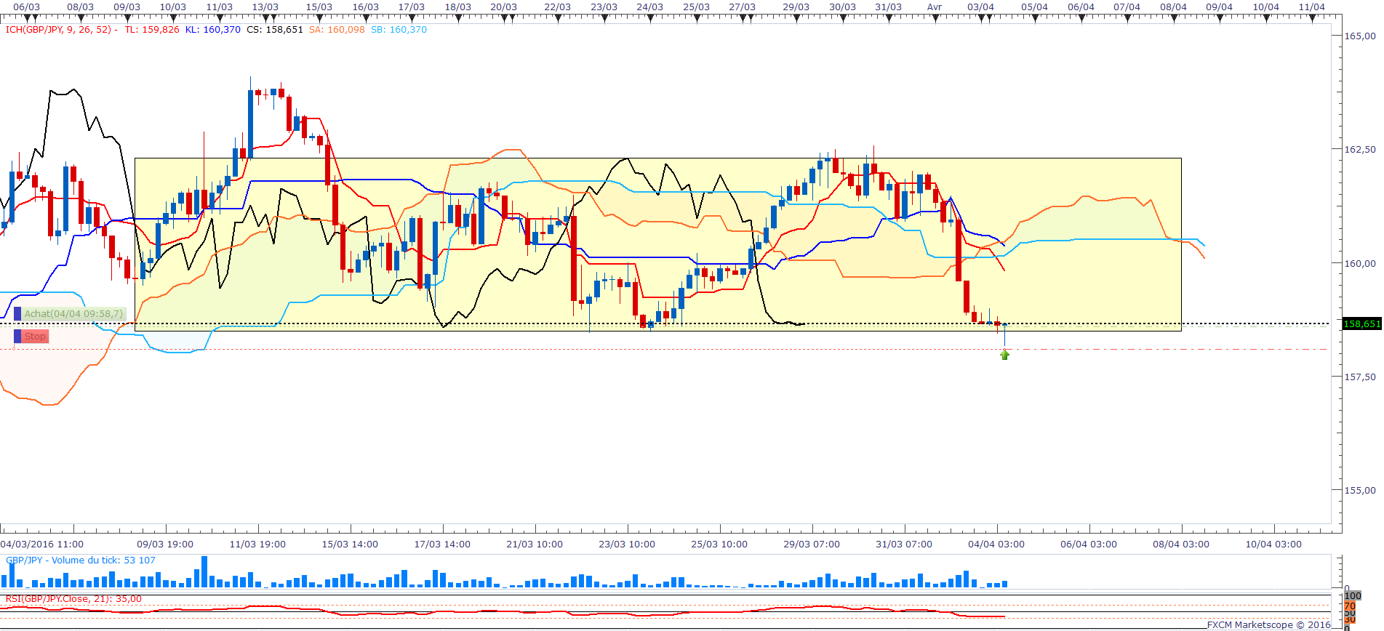Click the 157,50 price axis label
Screen dimensions: 1384x631
pyautogui.click(x=1360, y=377)
